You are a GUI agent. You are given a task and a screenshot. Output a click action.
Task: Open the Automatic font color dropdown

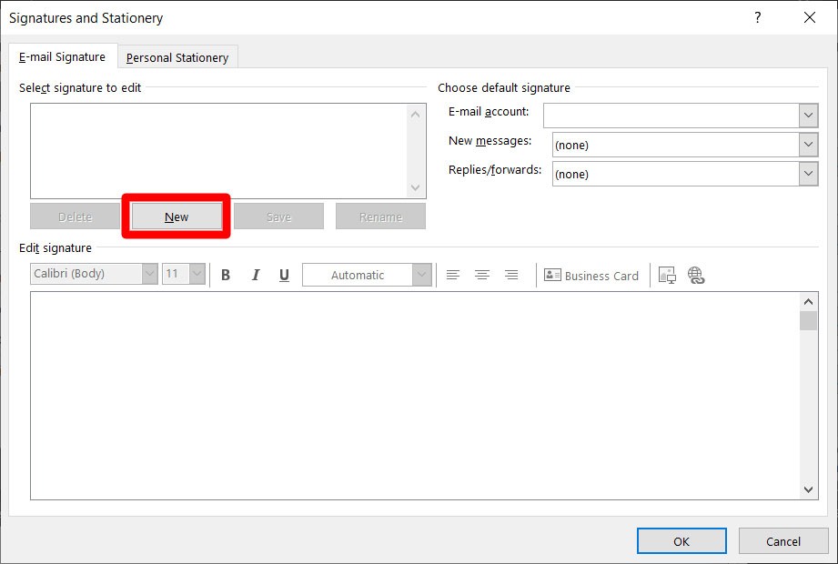click(420, 275)
